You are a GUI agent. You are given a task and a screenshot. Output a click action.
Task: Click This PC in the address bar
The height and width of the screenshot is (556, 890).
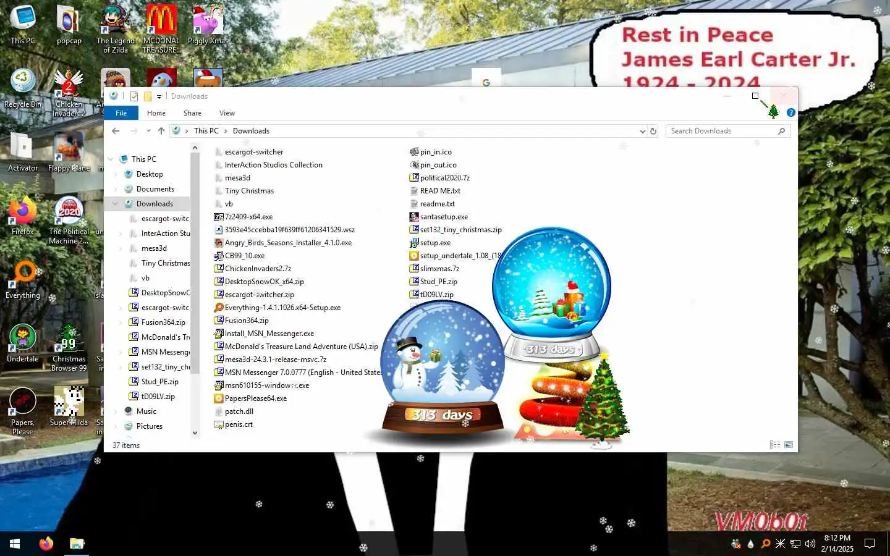[x=206, y=131]
